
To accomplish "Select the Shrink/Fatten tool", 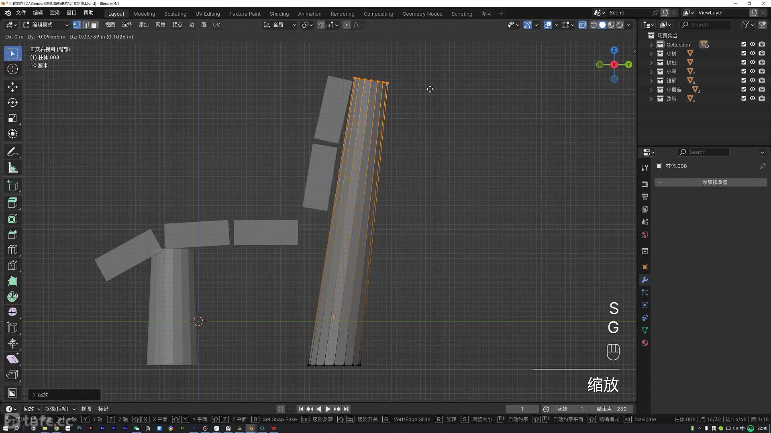I will [12, 343].
